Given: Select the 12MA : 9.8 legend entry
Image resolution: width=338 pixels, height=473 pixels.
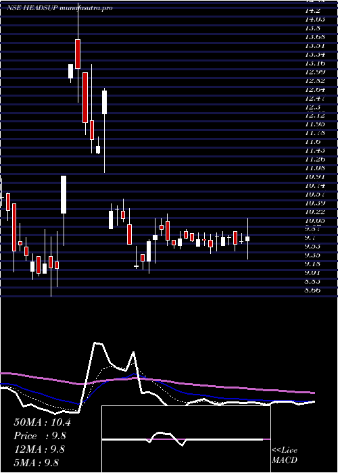Looking at the screenshot, I should click(x=39, y=449).
